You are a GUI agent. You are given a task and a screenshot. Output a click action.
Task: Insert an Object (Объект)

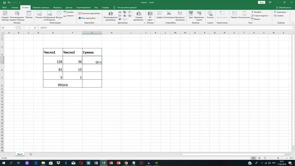(256, 19)
